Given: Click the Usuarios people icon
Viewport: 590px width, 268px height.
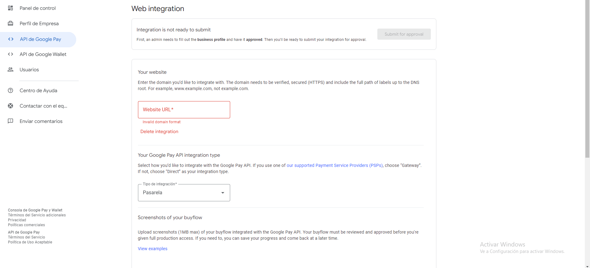Looking at the screenshot, I should [x=10, y=69].
